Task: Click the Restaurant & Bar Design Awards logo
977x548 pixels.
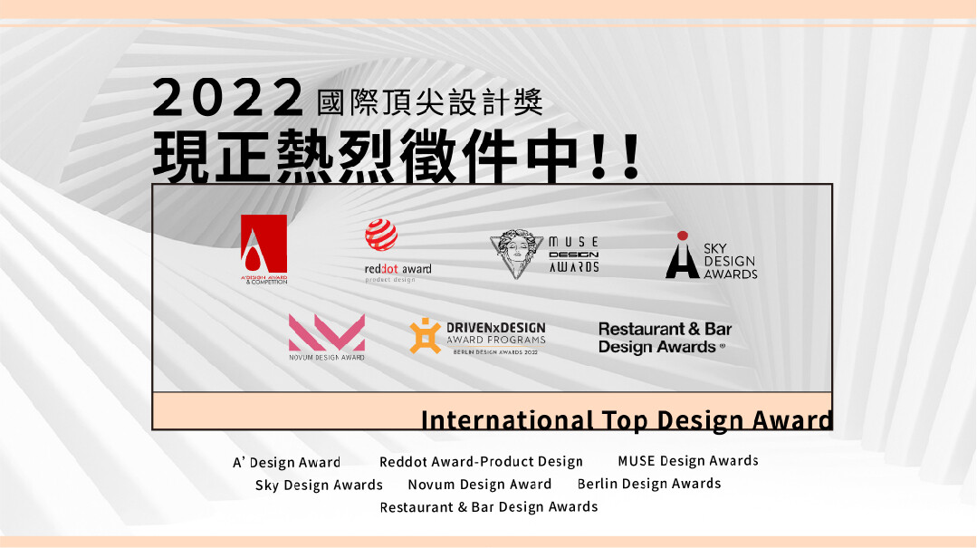Action: click(x=665, y=338)
